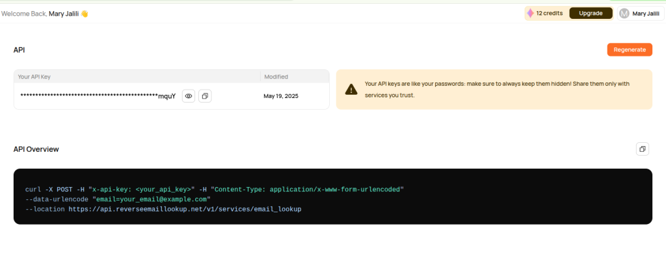The height and width of the screenshot is (272, 666).
Task: Click the May 19, 2025 modified date
Action: (281, 96)
